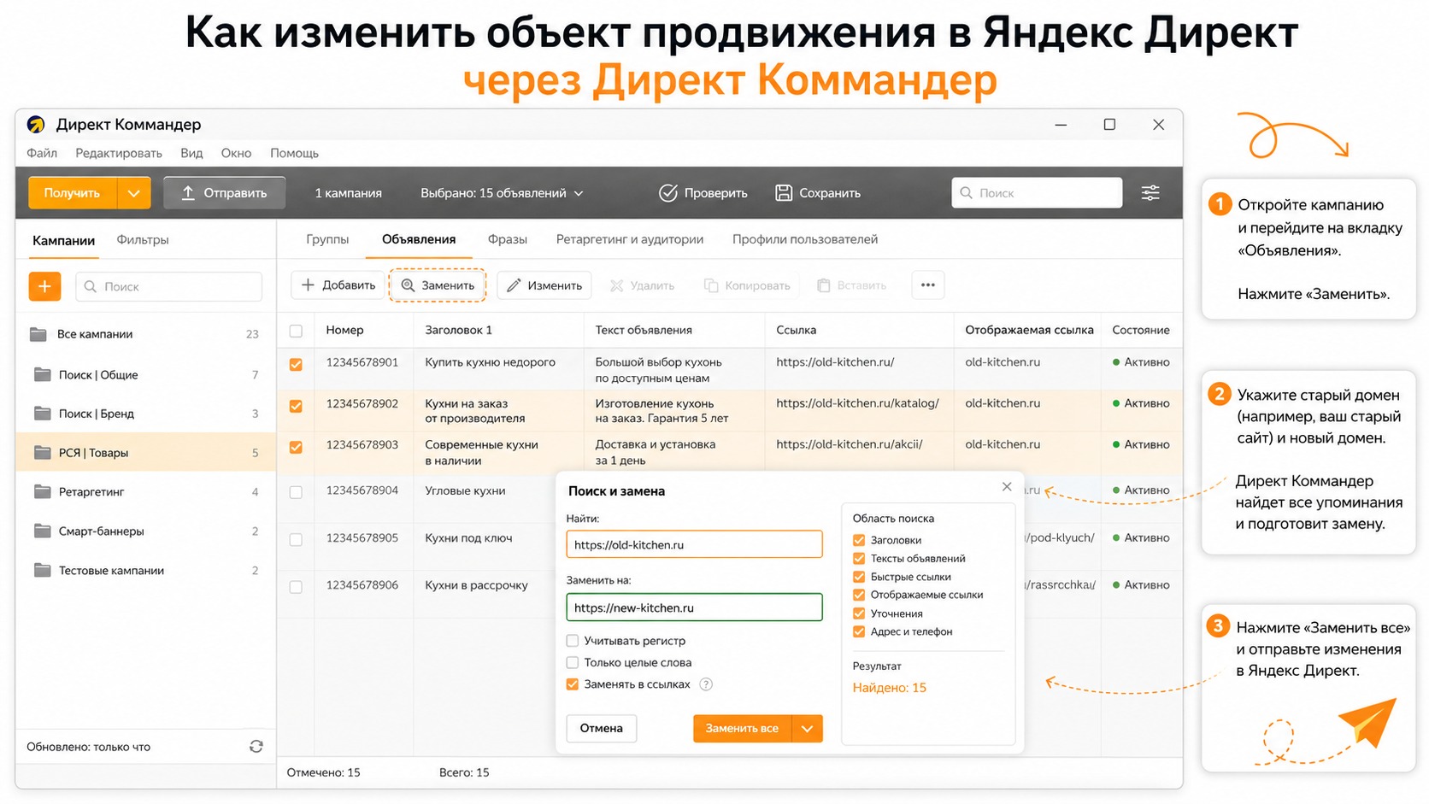Open the Файл menu
This screenshot has width=1429, height=804.
[42, 153]
